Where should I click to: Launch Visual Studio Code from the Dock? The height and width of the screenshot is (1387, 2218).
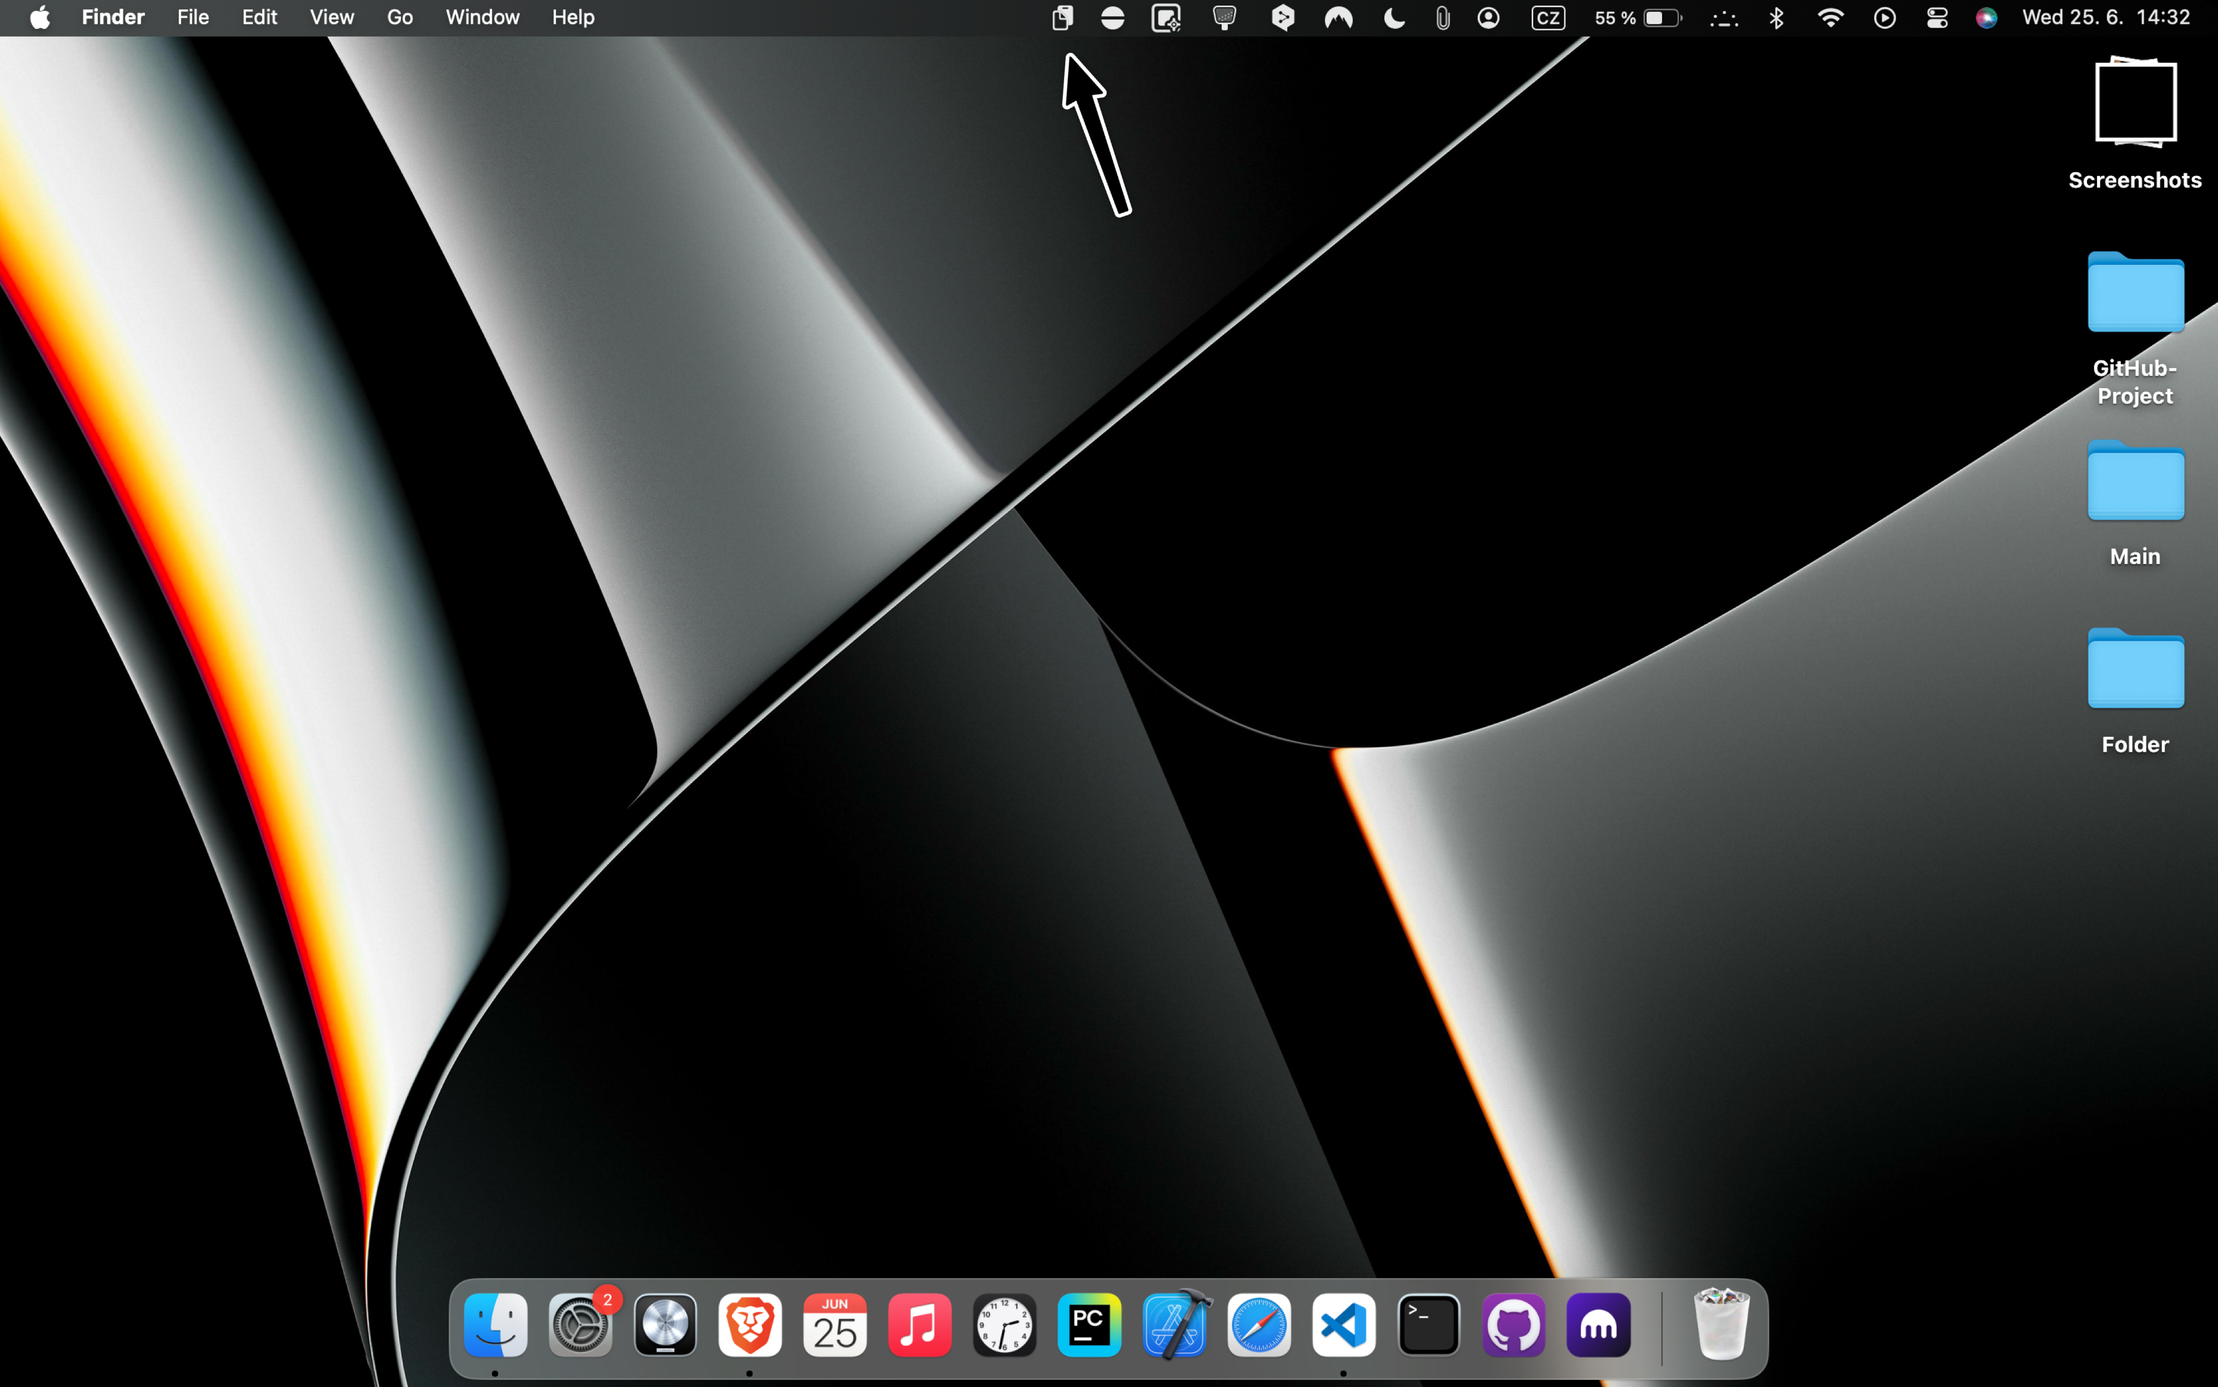1344,1325
